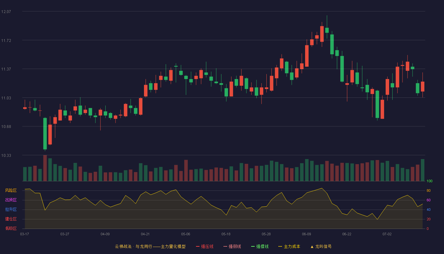Select the 出货区 zone label

point(11,200)
